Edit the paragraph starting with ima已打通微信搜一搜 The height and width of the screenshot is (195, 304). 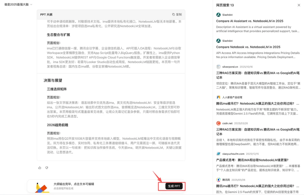[114, 57]
